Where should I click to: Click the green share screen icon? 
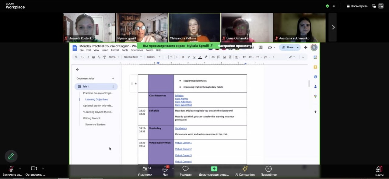(214, 169)
